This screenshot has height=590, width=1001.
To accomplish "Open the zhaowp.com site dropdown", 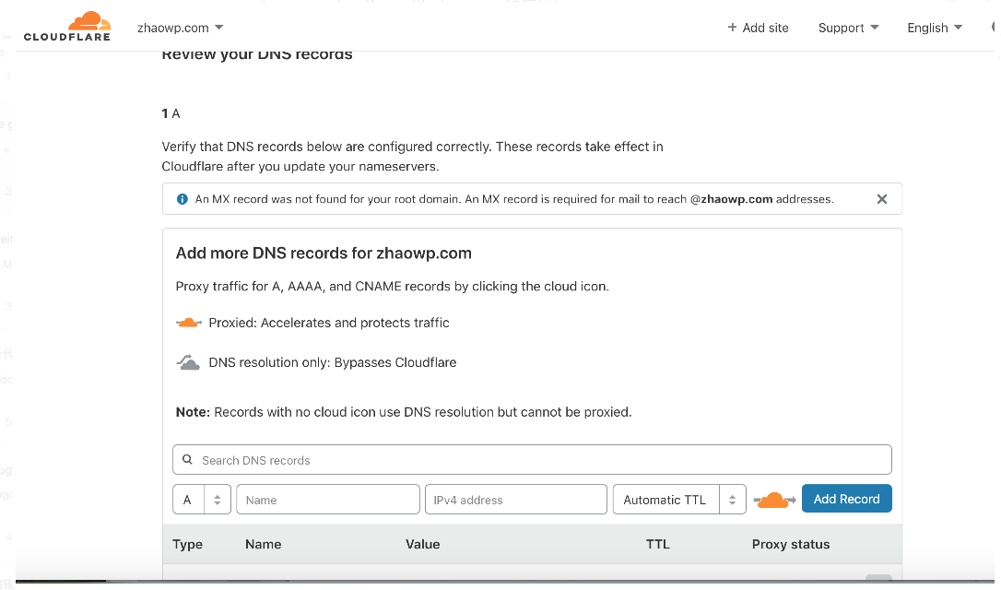I will pos(181,28).
